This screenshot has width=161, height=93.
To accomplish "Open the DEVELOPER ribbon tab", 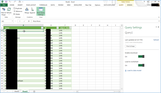I will pyautogui.click(x=78, y=5).
